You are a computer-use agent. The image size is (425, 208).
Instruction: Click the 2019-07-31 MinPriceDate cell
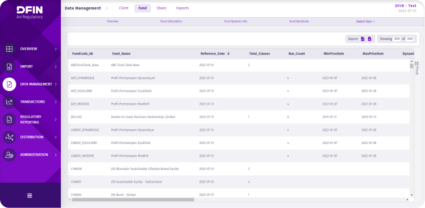(x=330, y=117)
